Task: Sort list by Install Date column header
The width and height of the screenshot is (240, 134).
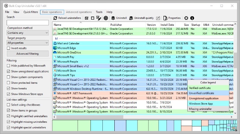Action: pyautogui.click(x=167, y=25)
